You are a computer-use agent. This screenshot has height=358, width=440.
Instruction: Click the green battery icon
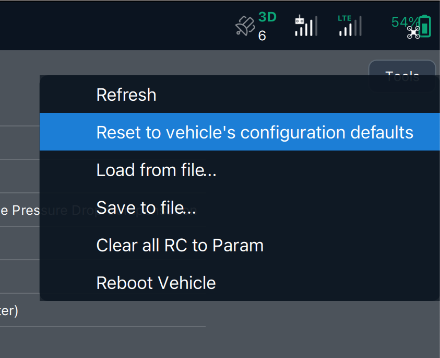tap(426, 26)
